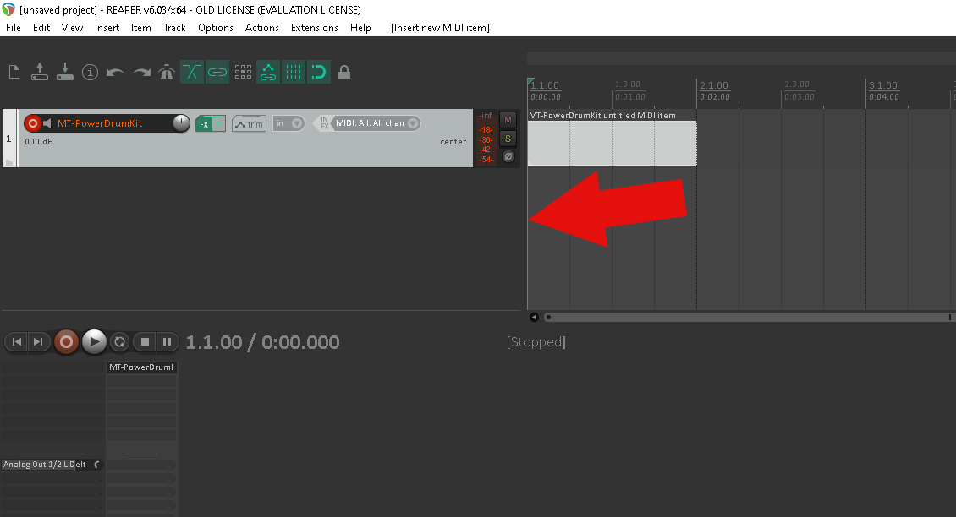Open the Edit menu
The image size is (956, 517).
coord(41,28)
